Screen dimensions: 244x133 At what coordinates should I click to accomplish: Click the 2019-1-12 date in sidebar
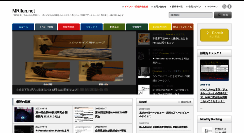point(205,85)
